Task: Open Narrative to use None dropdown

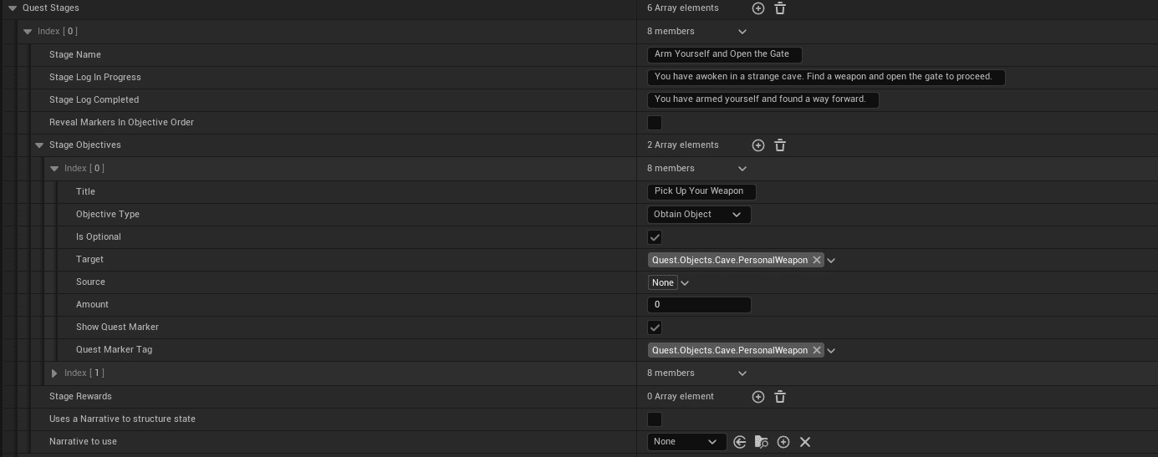Action: 686,442
